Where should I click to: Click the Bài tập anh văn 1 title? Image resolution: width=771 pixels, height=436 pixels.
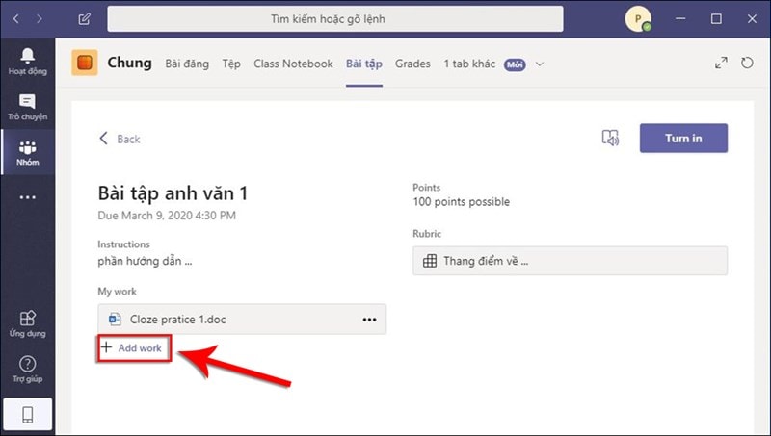[x=173, y=192]
